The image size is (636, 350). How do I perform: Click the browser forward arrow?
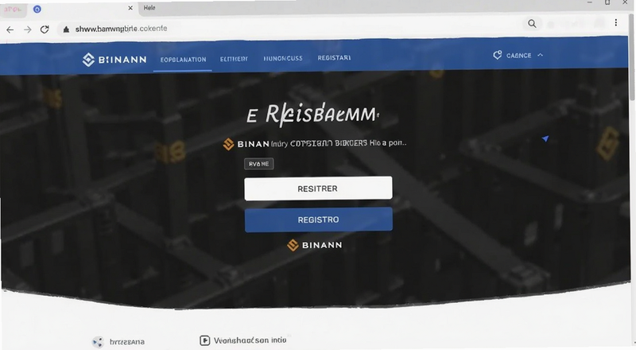[x=27, y=29]
